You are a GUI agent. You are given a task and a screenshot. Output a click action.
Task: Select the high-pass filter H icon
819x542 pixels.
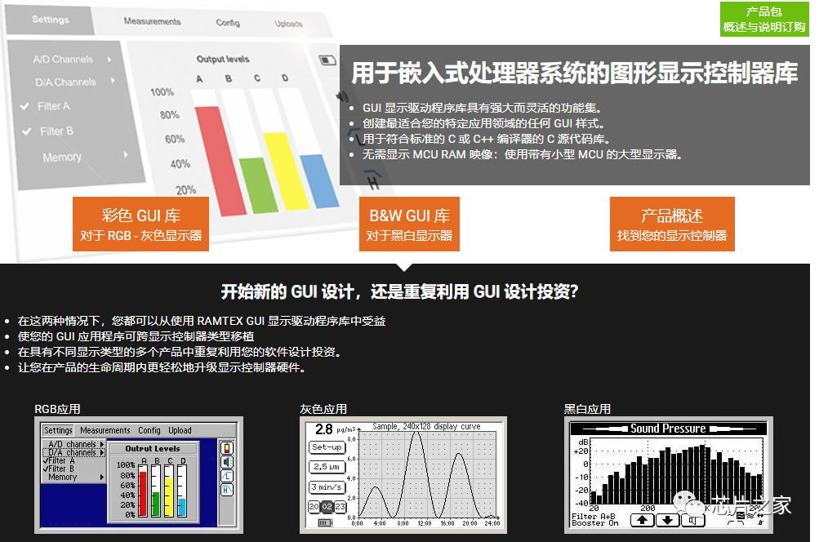228,491
